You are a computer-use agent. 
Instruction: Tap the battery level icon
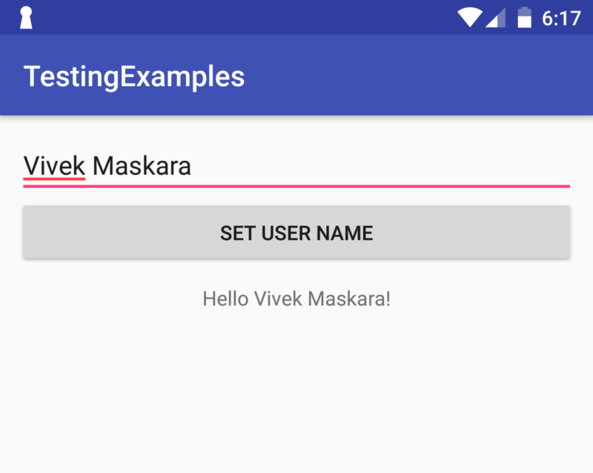pyautogui.click(x=524, y=17)
